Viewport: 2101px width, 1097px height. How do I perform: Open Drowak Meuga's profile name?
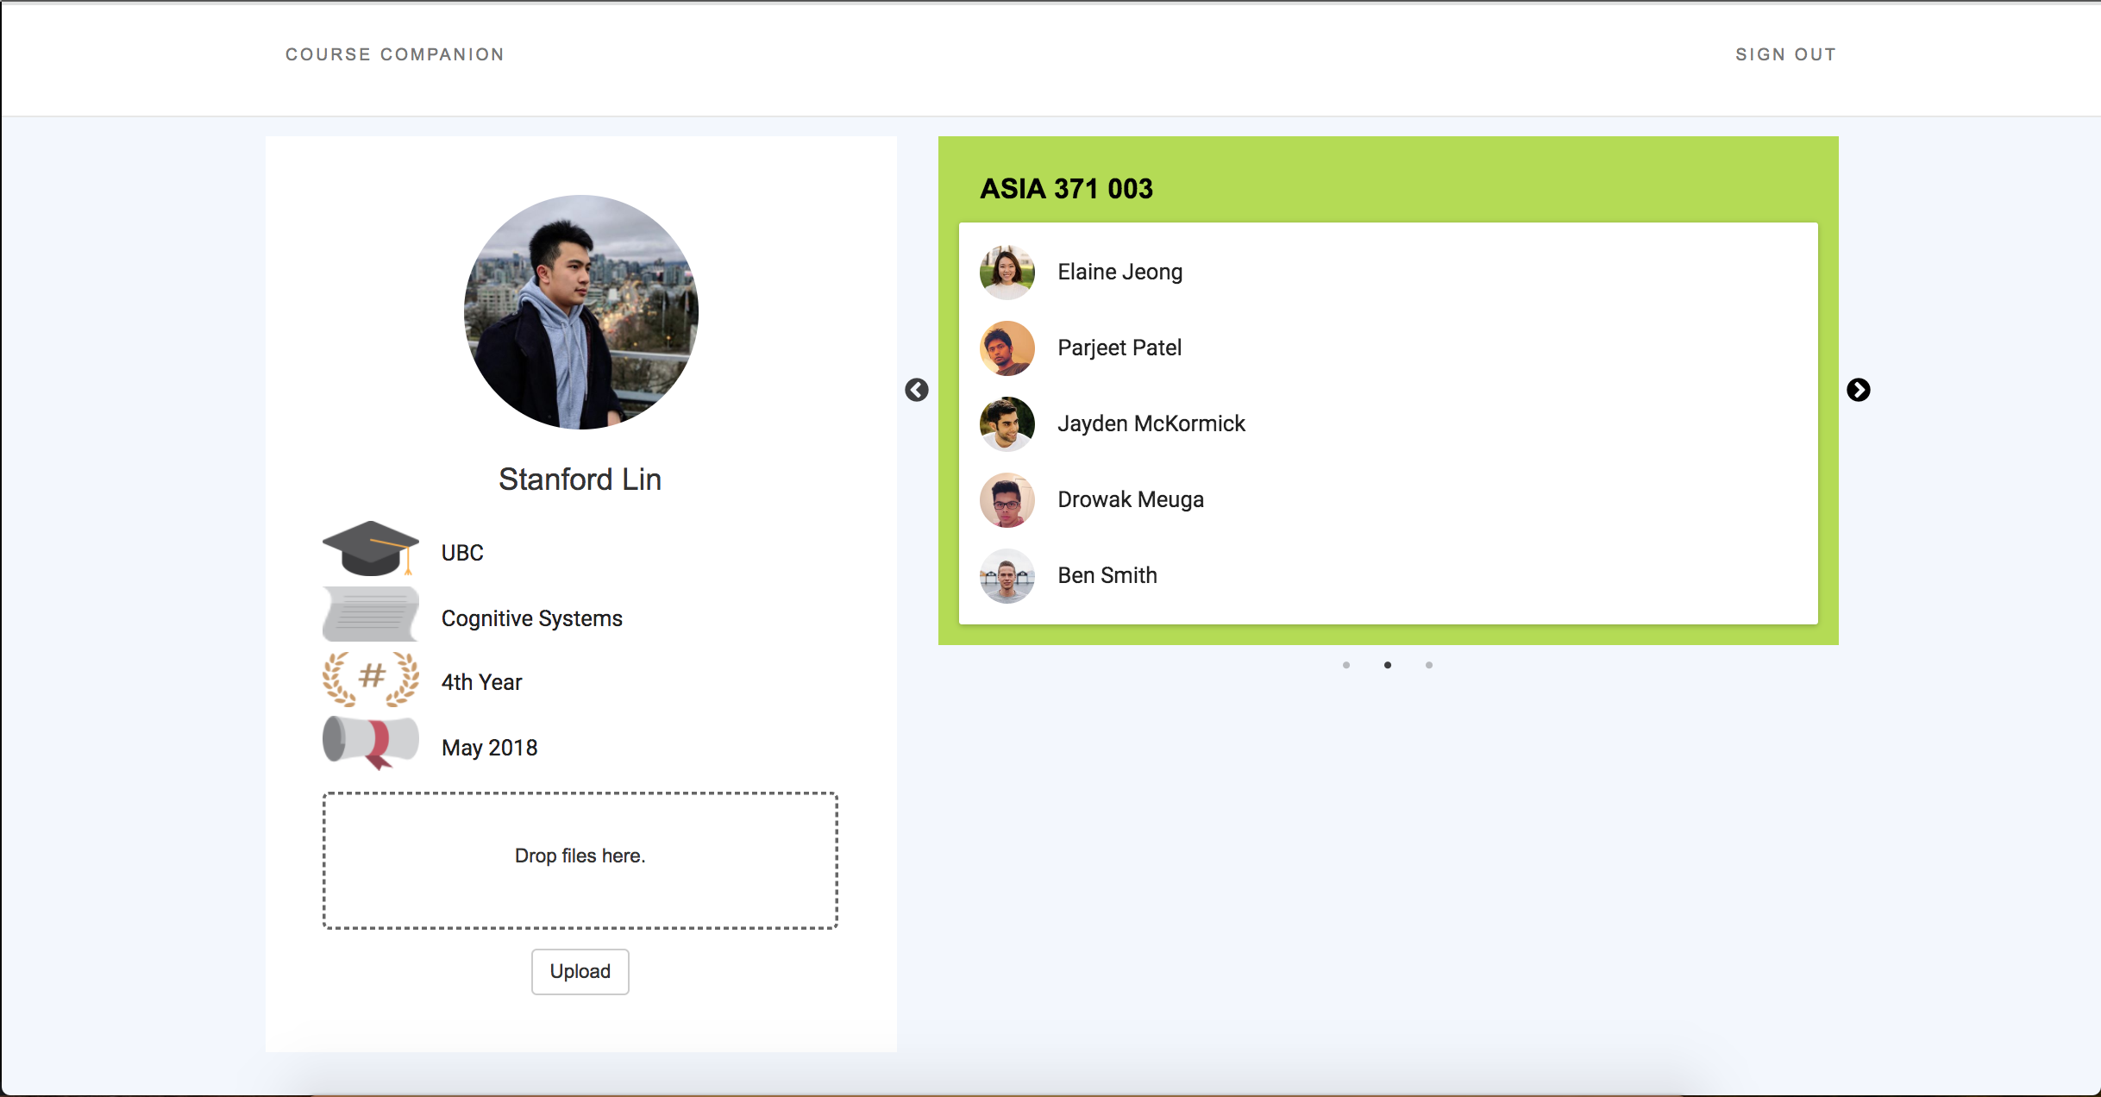click(1131, 499)
